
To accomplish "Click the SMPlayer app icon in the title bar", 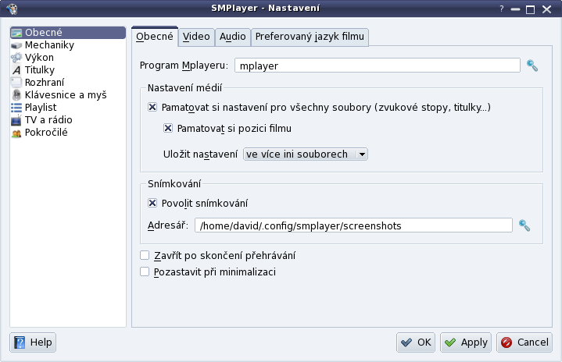I will pyautogui.click(x=12, y=9).
